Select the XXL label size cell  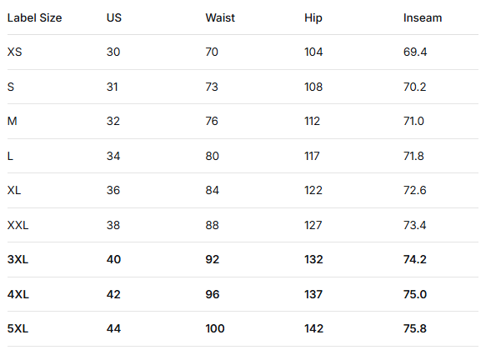[18, 226]
